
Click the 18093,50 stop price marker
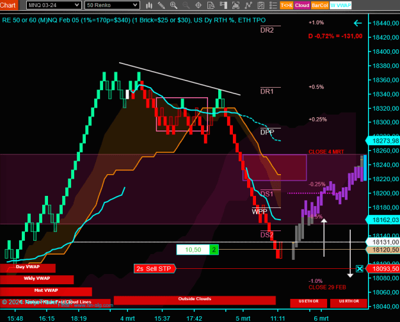(383, 269)
